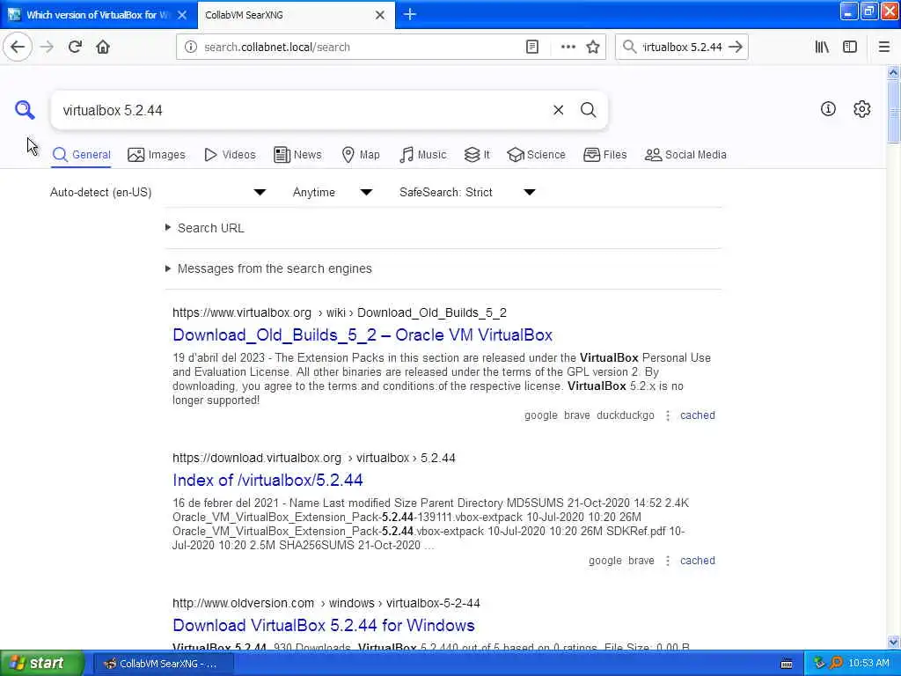Submit the SearXNG search with the magnifier
This screenshot has height=676, width=901.
[588, 110]
